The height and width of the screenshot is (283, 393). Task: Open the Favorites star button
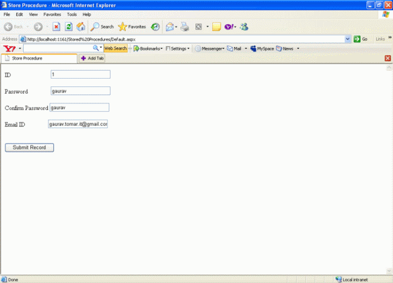pos(132,27)
